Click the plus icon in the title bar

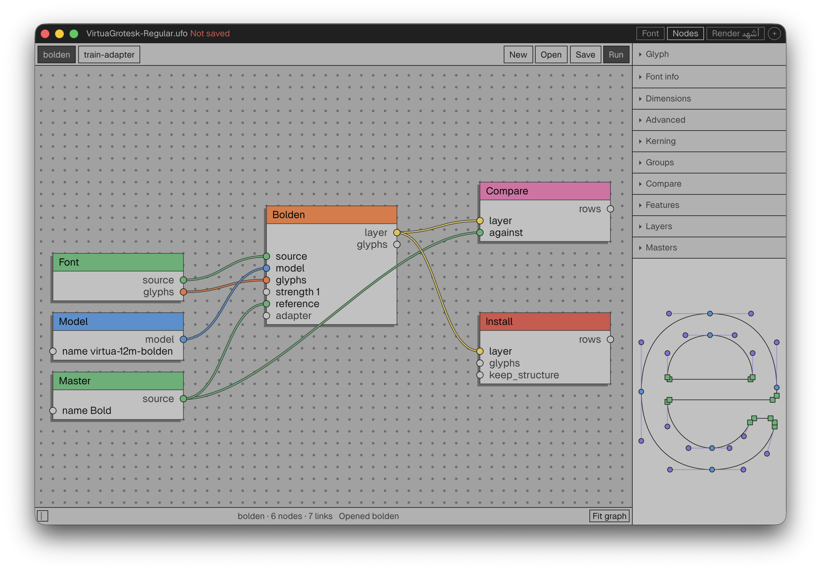click(x=774, y=33)
